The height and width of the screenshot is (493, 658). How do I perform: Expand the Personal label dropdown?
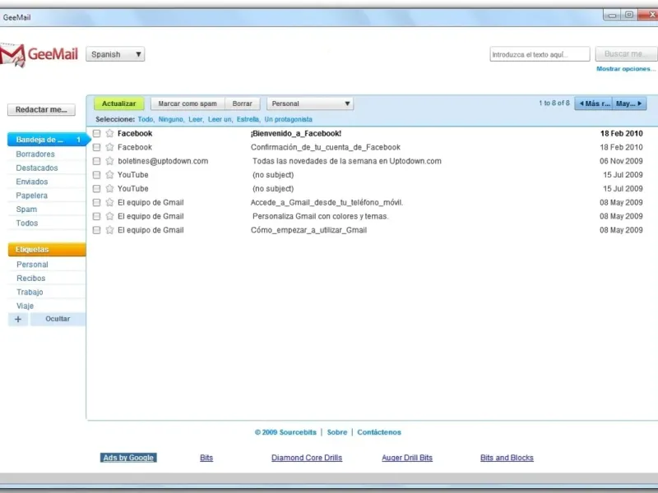310,104
